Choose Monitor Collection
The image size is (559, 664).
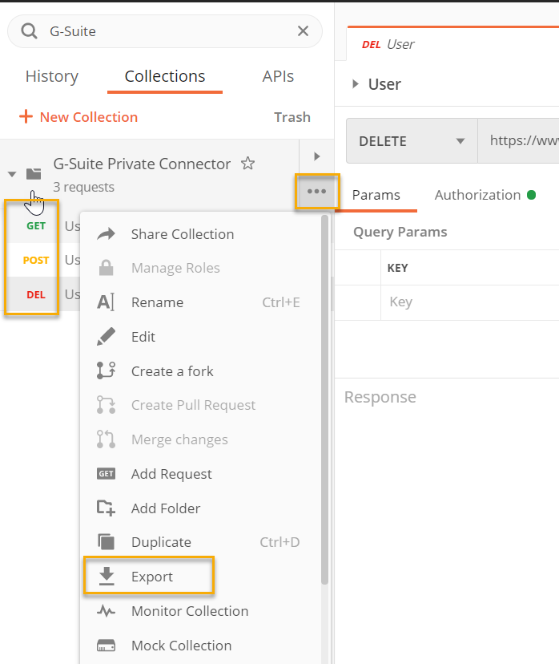coord(200,611)
